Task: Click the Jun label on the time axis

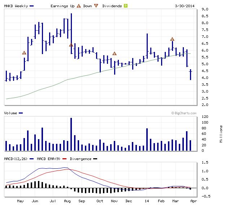Action: (x=35, y=201)
